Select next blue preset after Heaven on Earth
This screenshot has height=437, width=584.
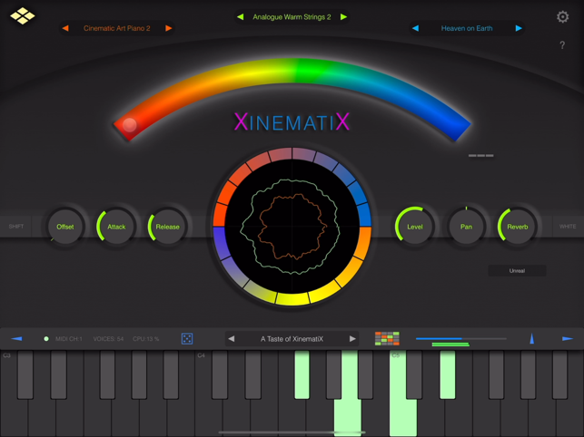pos(519,28)
